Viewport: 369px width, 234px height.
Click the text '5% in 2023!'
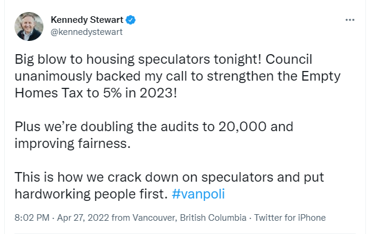point(140,93)
